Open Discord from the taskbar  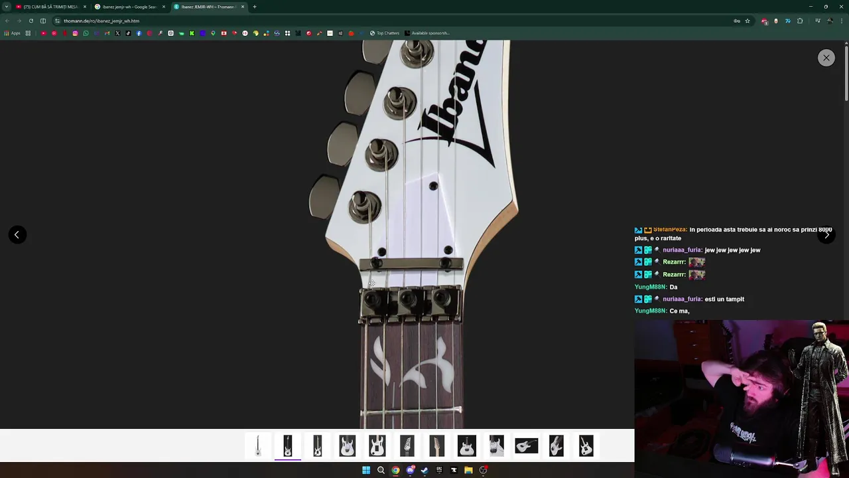point(410,470)
